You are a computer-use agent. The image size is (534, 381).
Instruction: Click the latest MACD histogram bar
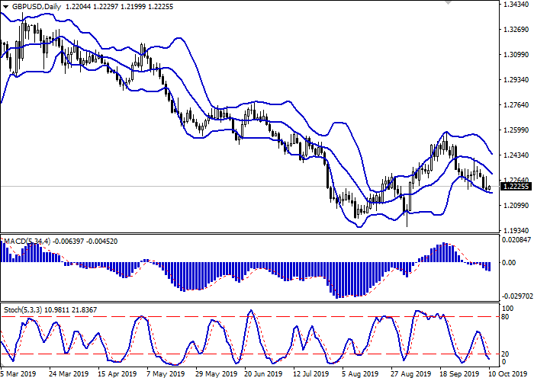(488, 266)
